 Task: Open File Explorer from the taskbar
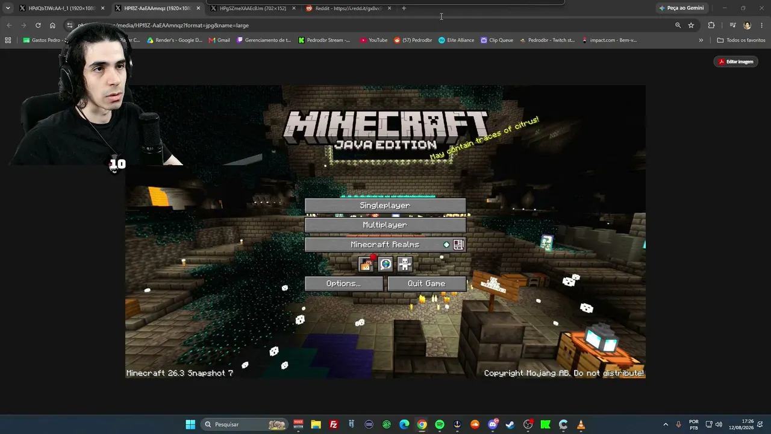pos(316,424)
